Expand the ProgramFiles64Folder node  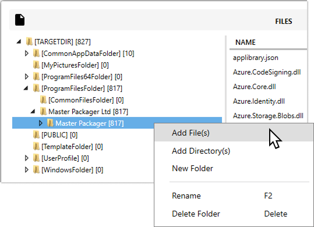coord(26,77)
